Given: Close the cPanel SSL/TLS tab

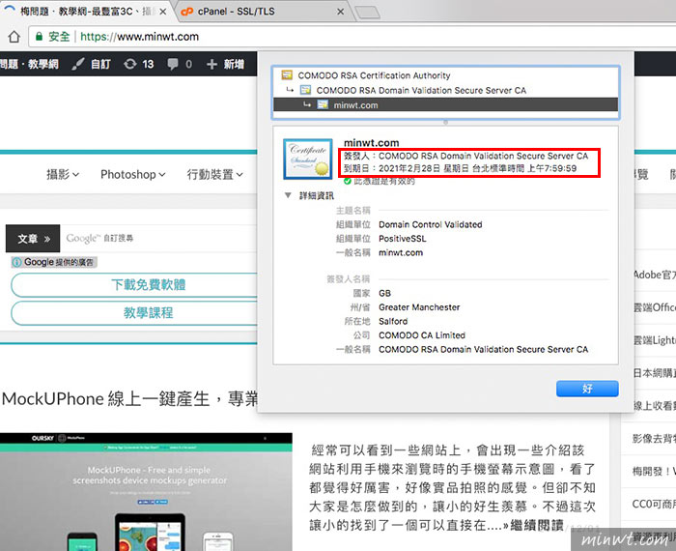Looking at the screenshot, I should click(x=341, y=12).
